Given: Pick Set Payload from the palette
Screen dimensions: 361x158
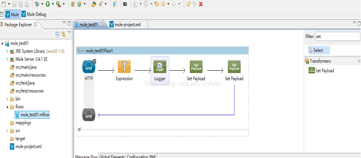Looking at the screenshot, I should coord(321,71).
